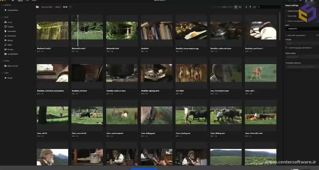Click the breadcrumb root folder icon
Image resolution: width=319 pixels, height=170 pixels.
(x=37, y=7)
